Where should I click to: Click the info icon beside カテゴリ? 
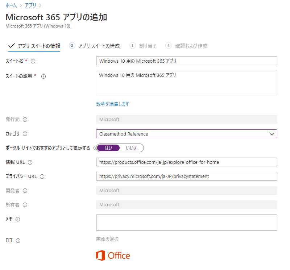point(25,134)
